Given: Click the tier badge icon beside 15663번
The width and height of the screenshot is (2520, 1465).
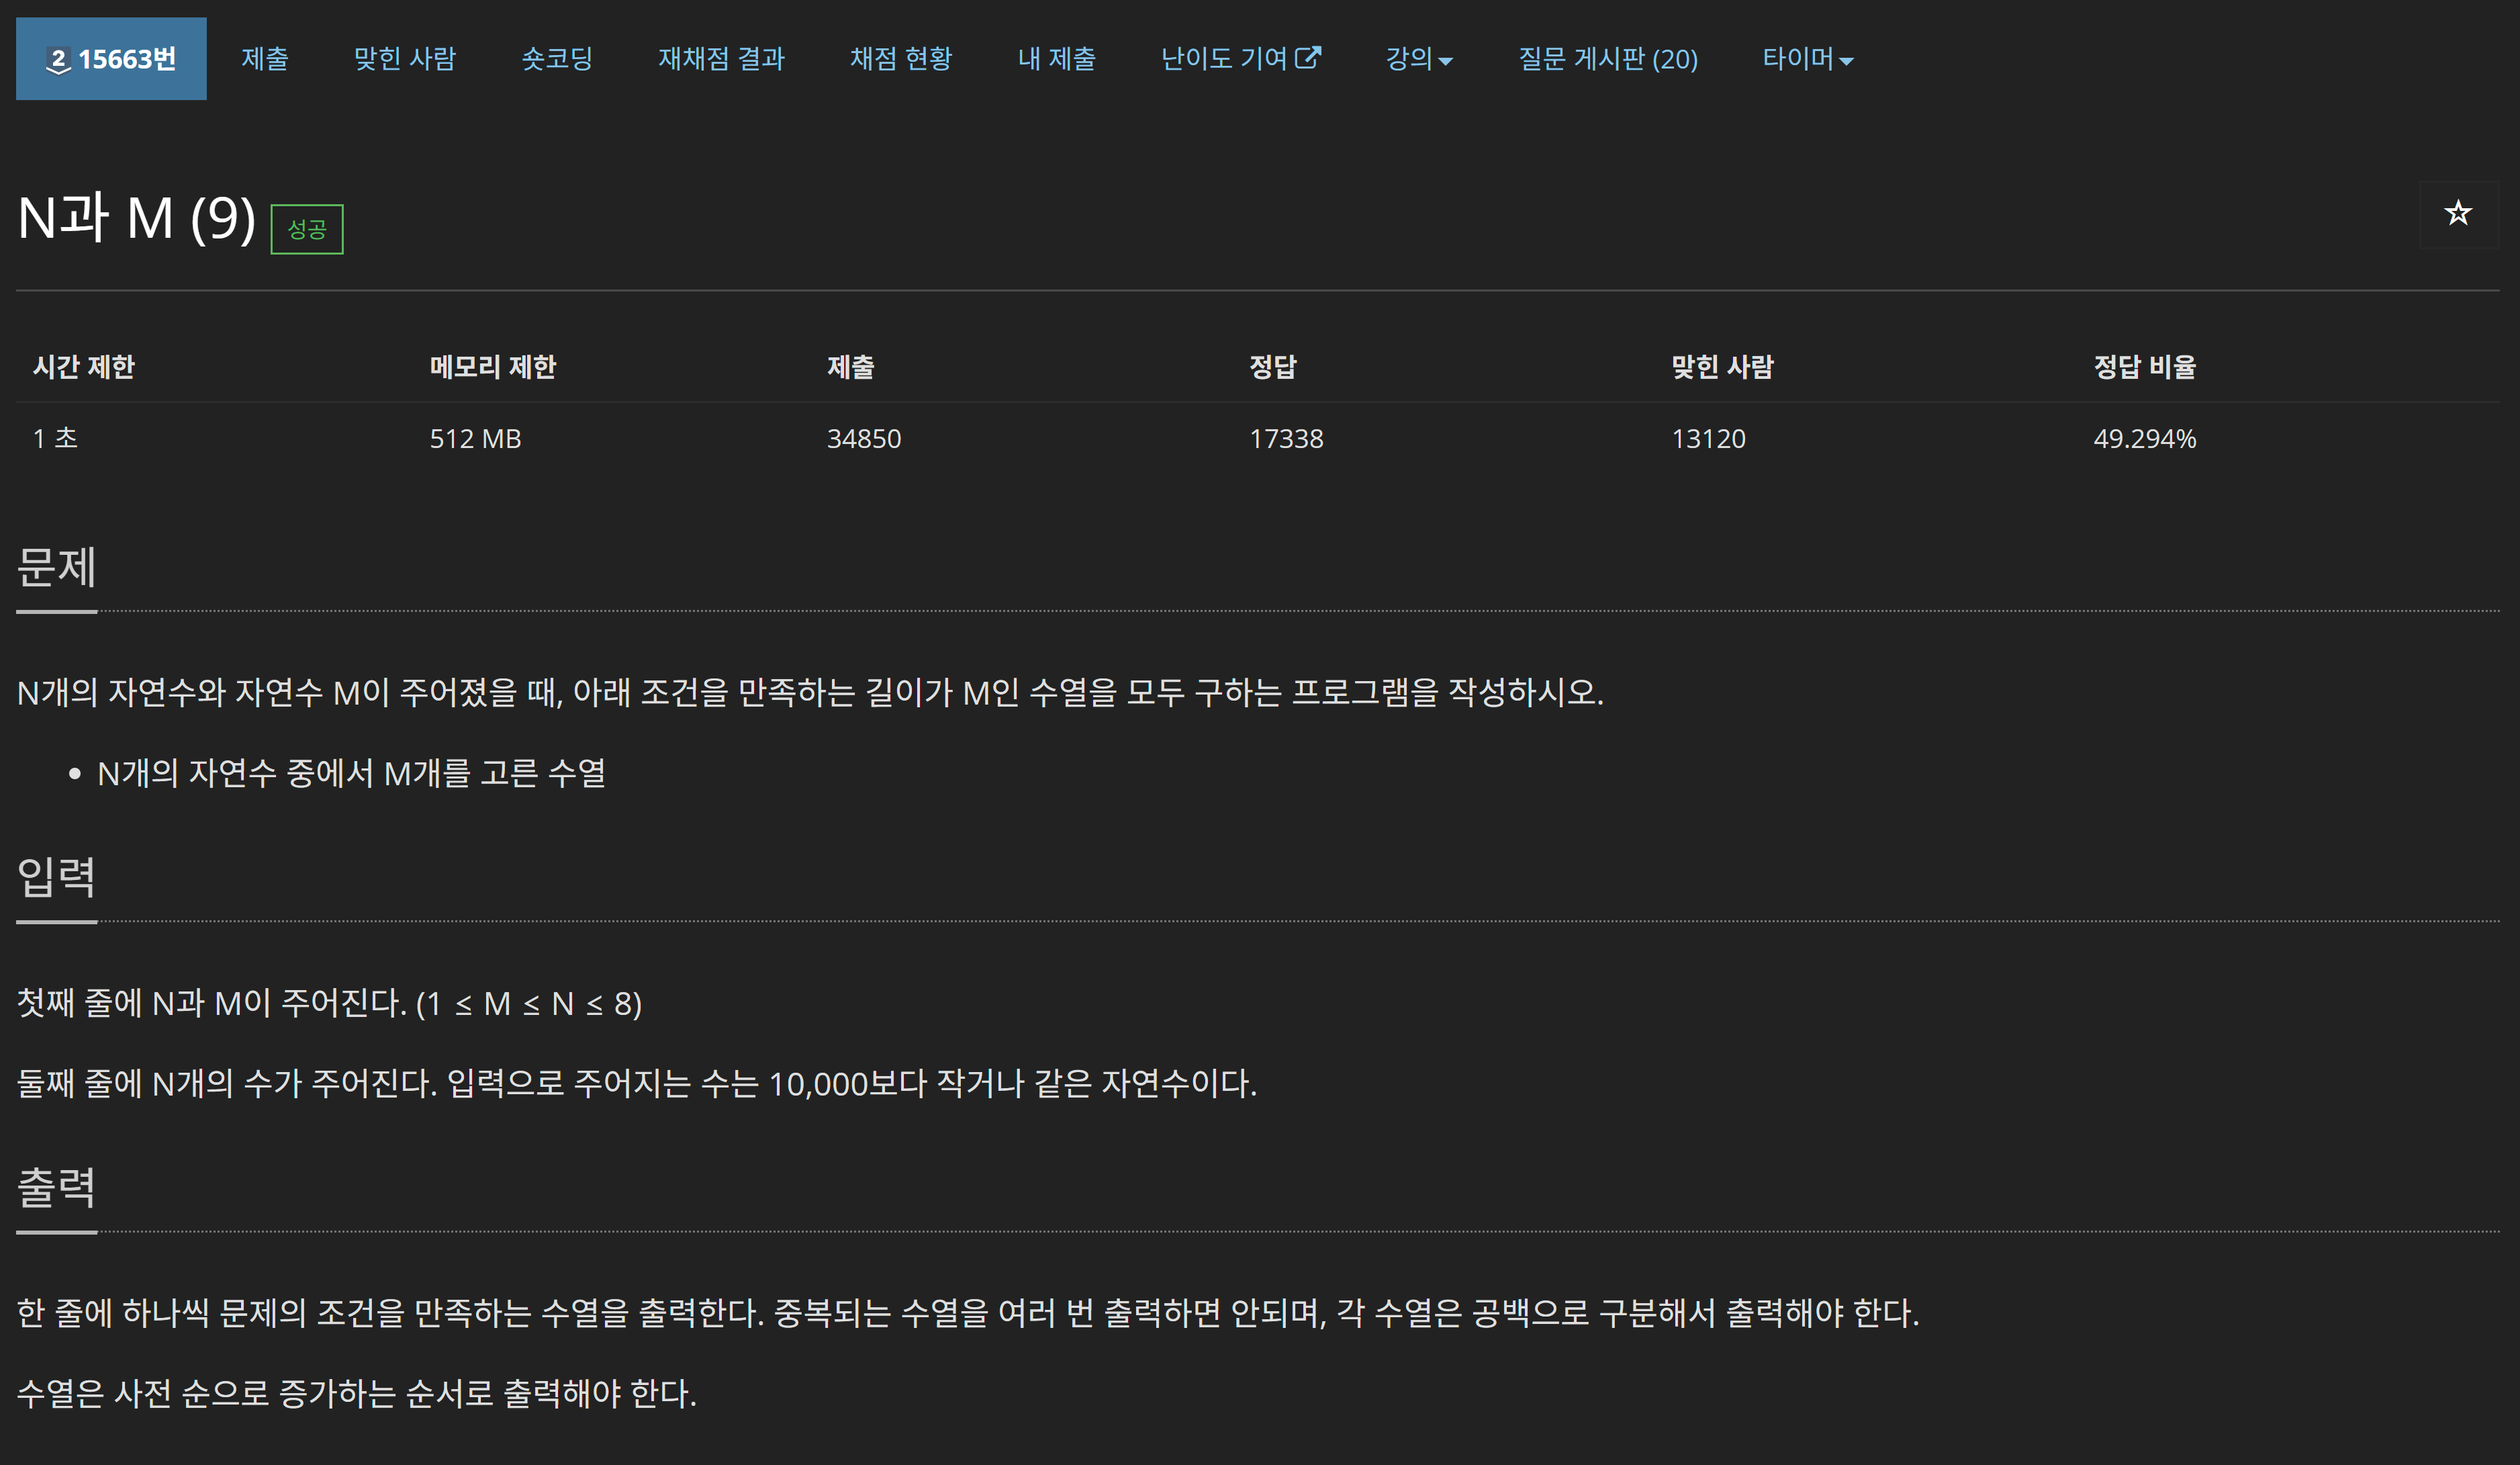Looking at the screenshot, I should point(58,60).
